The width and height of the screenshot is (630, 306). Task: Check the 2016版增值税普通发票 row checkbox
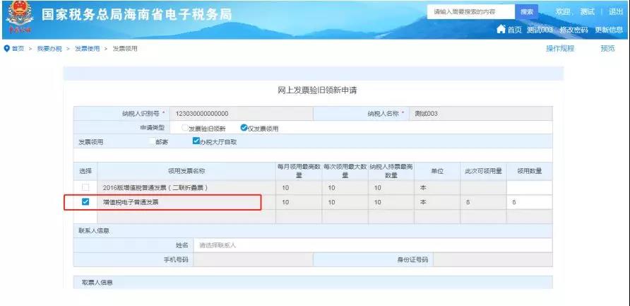coord(85,187)
